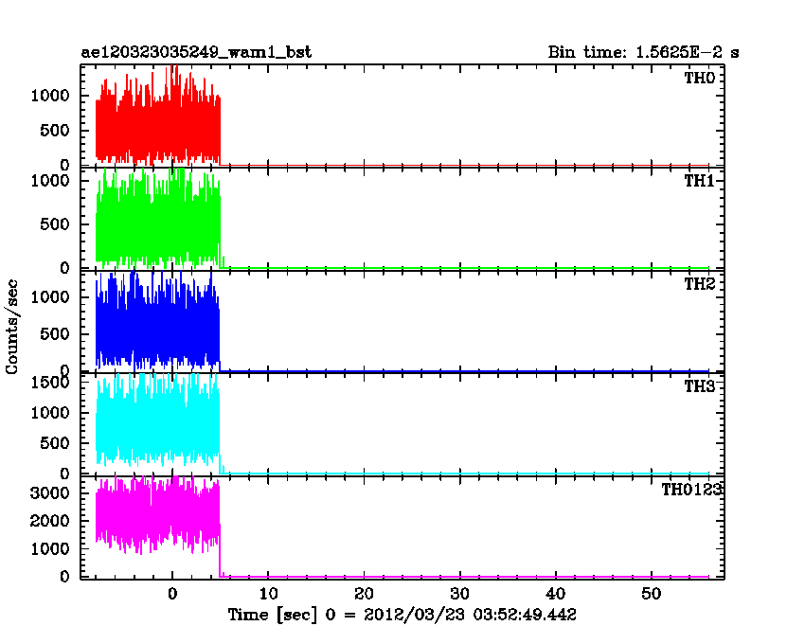Click the x-axis tick label 40
805x644 pixels.
[556, 594]
